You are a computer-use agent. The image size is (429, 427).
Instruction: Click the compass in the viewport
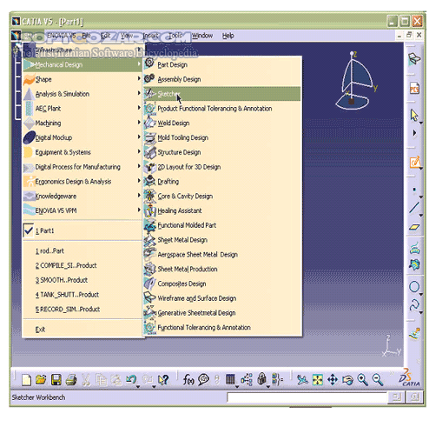[x=357, y=81]
